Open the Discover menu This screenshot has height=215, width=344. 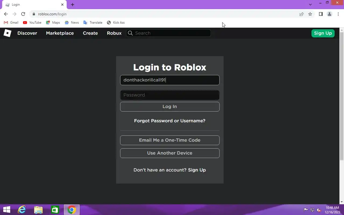[x=27, y=33]
